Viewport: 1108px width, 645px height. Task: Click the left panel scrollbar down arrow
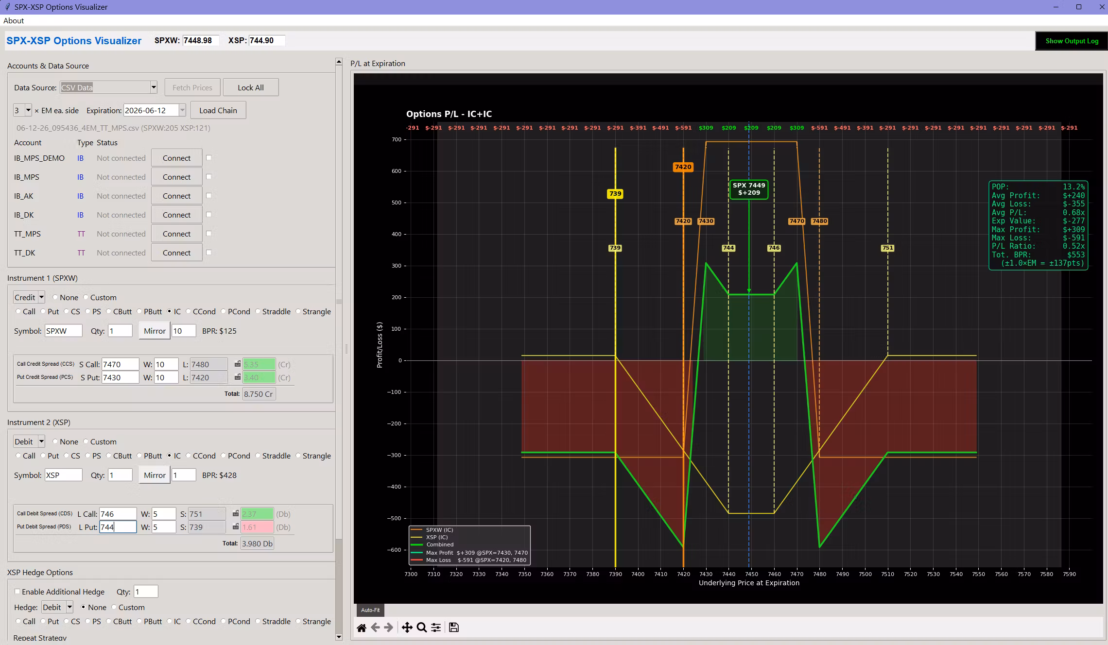pyautogui.click(x=339, y=637)
